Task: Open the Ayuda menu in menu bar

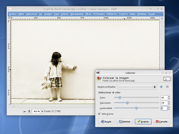Action: [x=151, y=14]
